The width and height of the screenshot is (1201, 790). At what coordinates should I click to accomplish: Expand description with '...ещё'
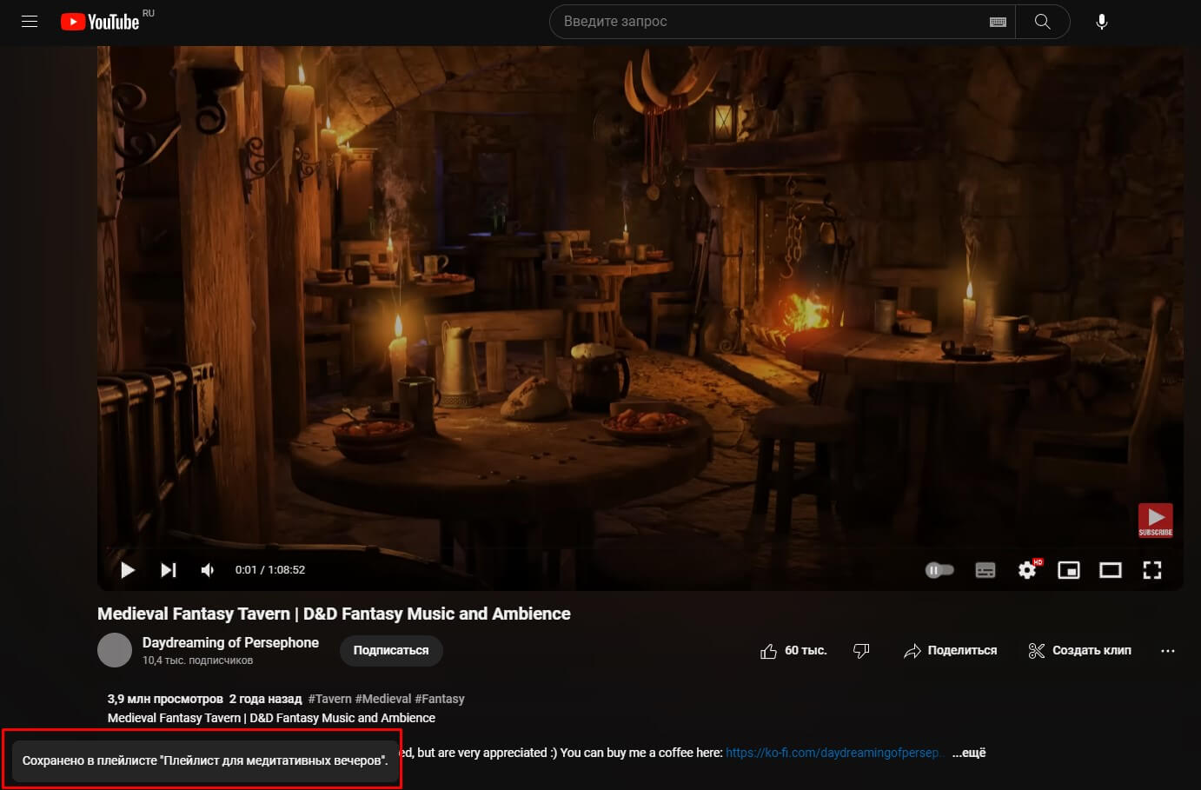point(969,753)
